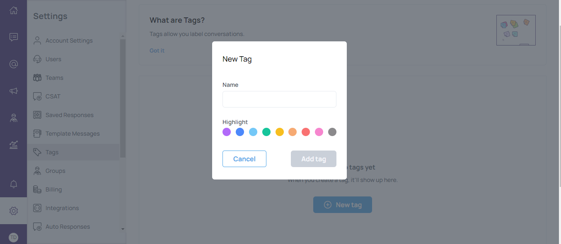Image resolution: width=561 pixels, height=244 pixels.
Task: Click the mentions @ icon
Action: tap(14, 64)
